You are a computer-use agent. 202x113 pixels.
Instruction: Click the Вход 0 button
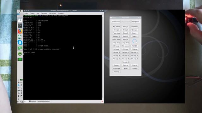[x=126, y=27]
